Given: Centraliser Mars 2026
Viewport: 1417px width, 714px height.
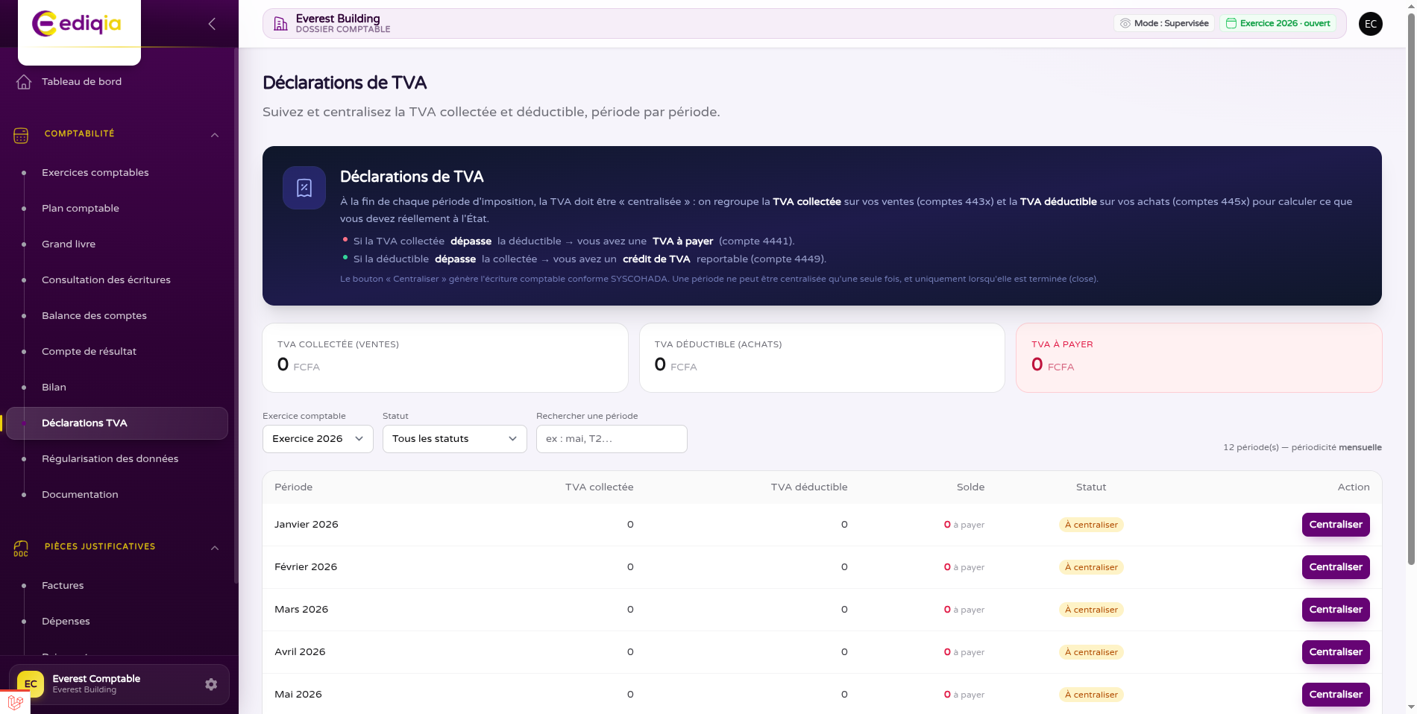Looking at the screenshot, I should (1336, 610).
